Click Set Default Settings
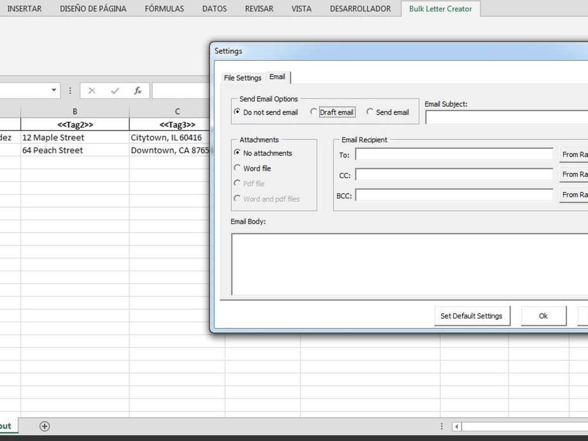This screenshot has height=441, width=588. coord(472,316)
